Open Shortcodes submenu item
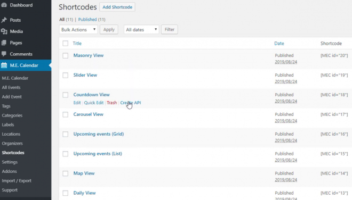The width and height of the screenshot is (352, 200). (x=13, y=153)
